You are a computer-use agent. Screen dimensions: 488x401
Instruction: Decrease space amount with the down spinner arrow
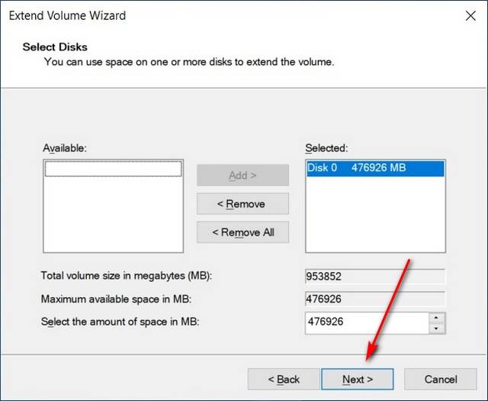436,328
